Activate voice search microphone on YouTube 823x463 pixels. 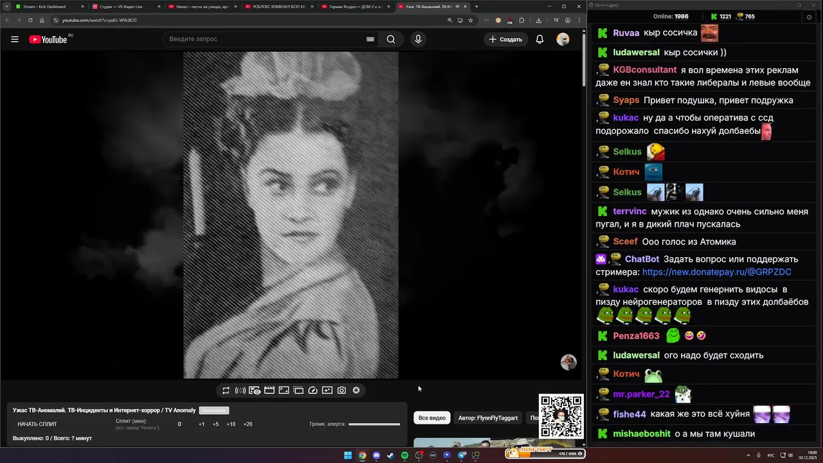pyautogui.click(x=418, y=39)
